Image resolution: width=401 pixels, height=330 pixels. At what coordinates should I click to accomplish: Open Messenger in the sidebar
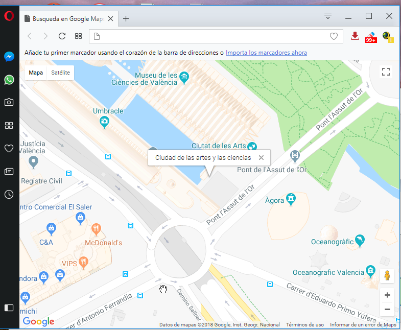pos(9,57)
